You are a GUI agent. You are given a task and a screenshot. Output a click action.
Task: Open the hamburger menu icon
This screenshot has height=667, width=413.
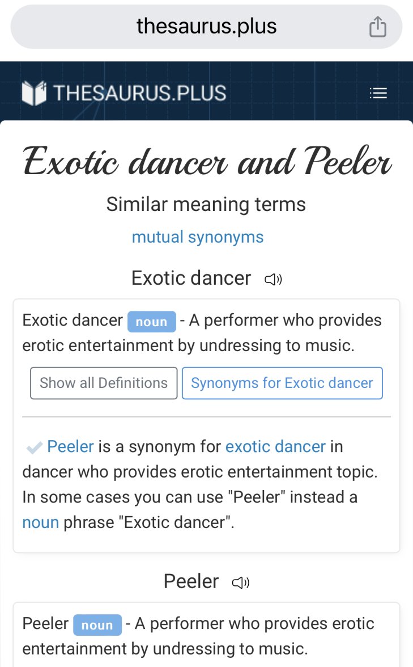(x=378, y=93)
